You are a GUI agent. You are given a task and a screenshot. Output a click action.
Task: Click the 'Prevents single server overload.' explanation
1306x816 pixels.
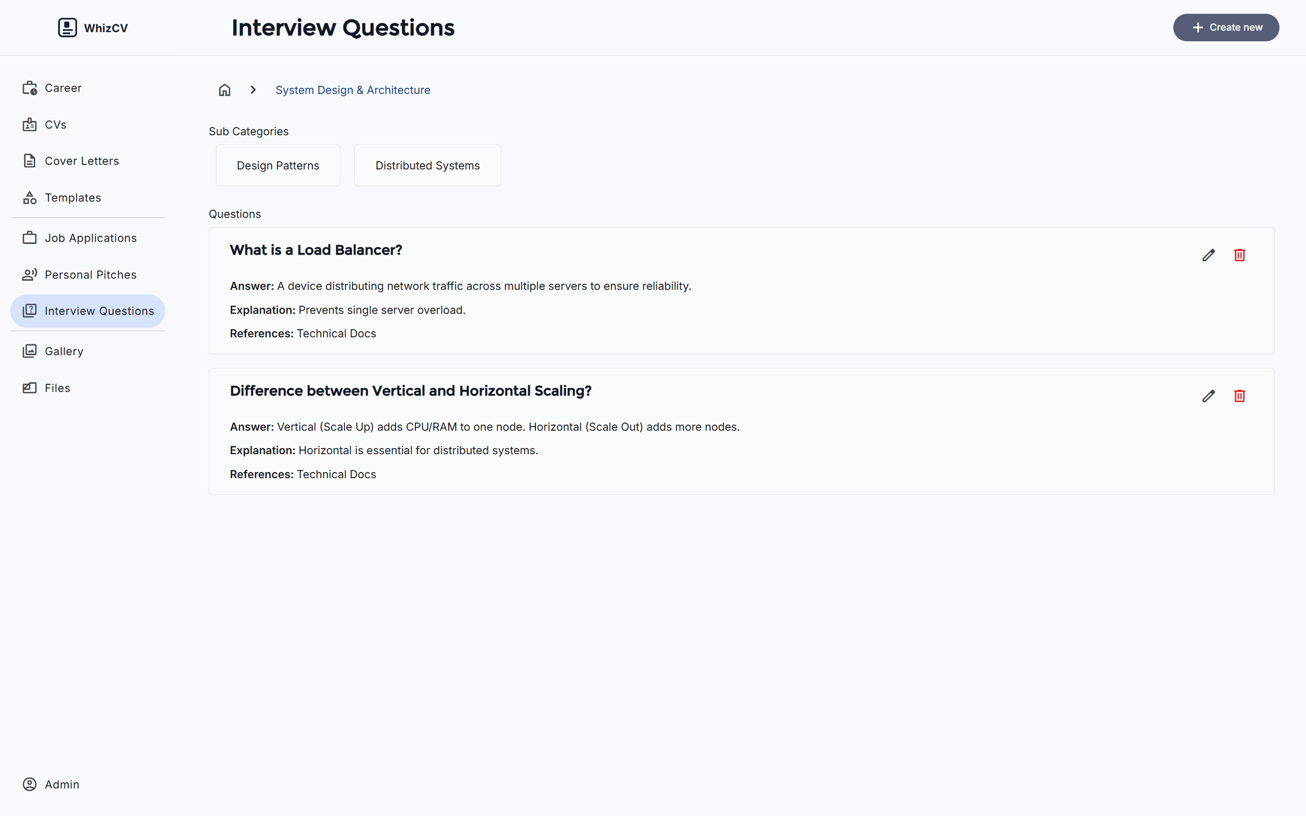coord(382,310)
